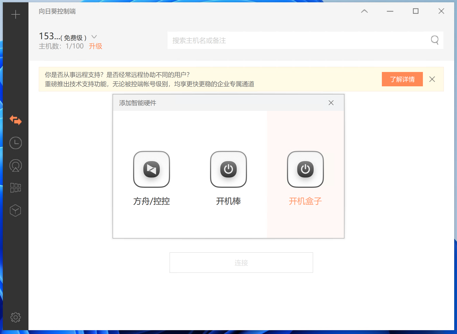Select the 方舟/控控 hardware option
457x334 pixels.
coord(151,169)
